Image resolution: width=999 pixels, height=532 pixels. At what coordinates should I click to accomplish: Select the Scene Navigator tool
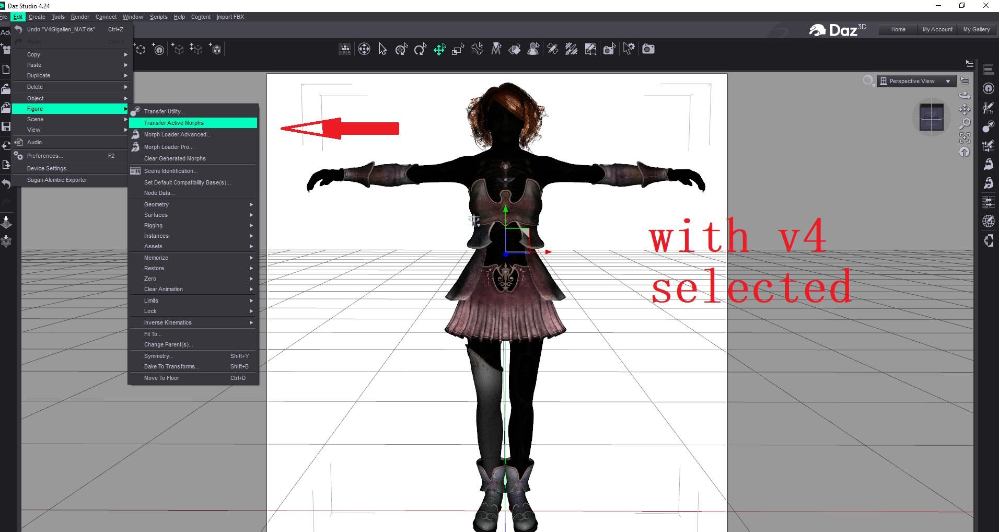(x=364, y=49)
